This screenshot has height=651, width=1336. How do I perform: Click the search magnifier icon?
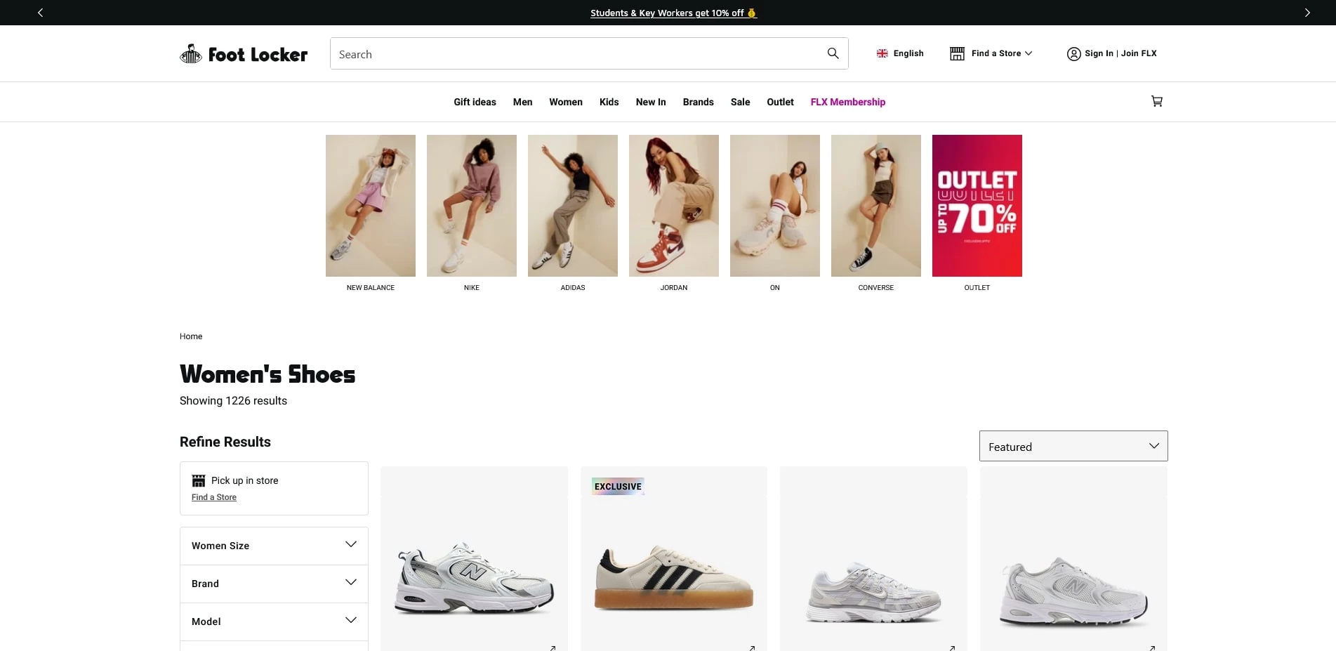(833, 53)
